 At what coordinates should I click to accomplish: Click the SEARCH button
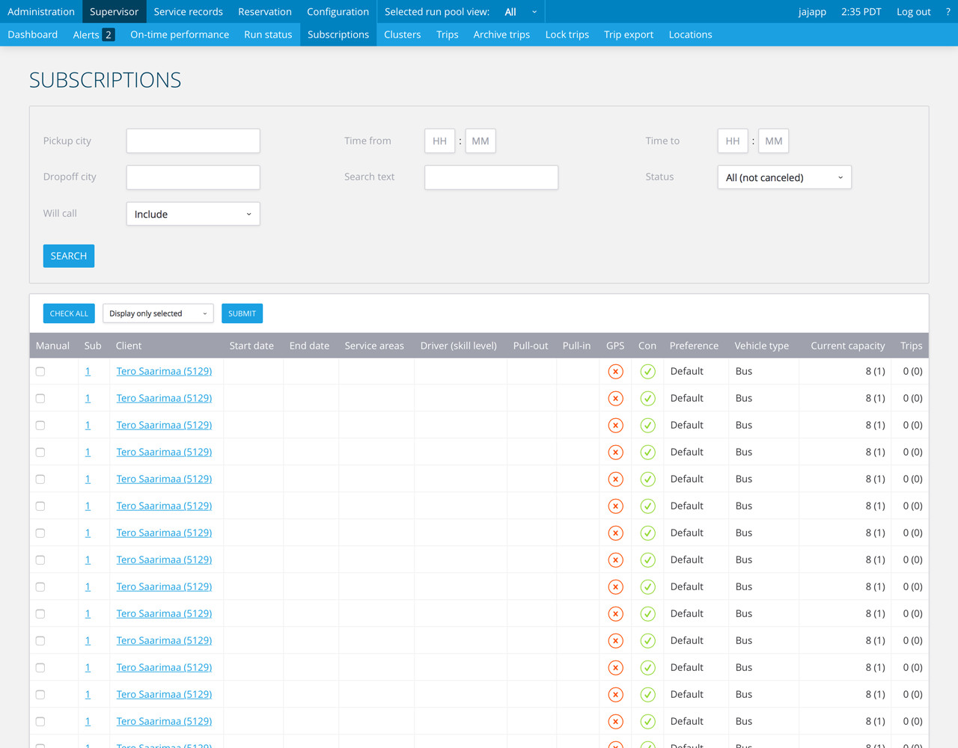click(x=69, y=256)
